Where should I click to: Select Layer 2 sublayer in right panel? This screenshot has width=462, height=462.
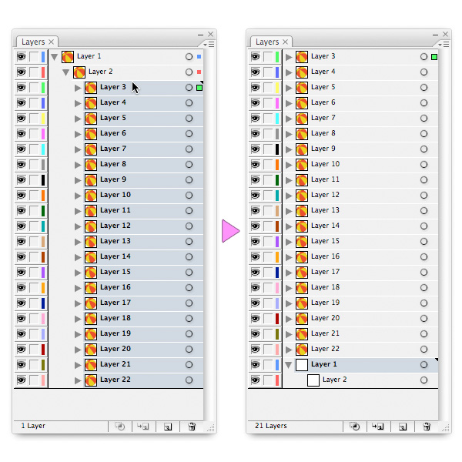pos(360,380)
